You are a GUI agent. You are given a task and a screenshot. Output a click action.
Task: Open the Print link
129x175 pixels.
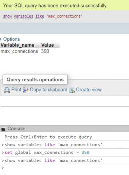point(16,90)
